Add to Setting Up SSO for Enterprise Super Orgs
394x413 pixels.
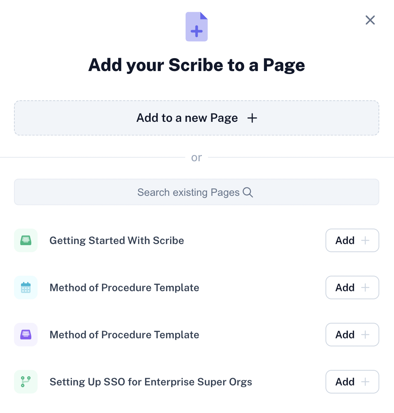(352, 382)
